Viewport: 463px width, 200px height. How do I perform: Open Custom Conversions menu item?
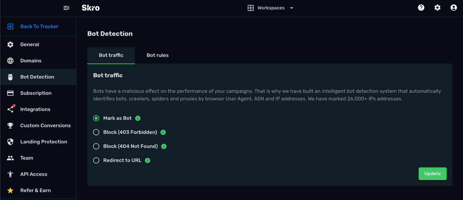click(38, 125)
